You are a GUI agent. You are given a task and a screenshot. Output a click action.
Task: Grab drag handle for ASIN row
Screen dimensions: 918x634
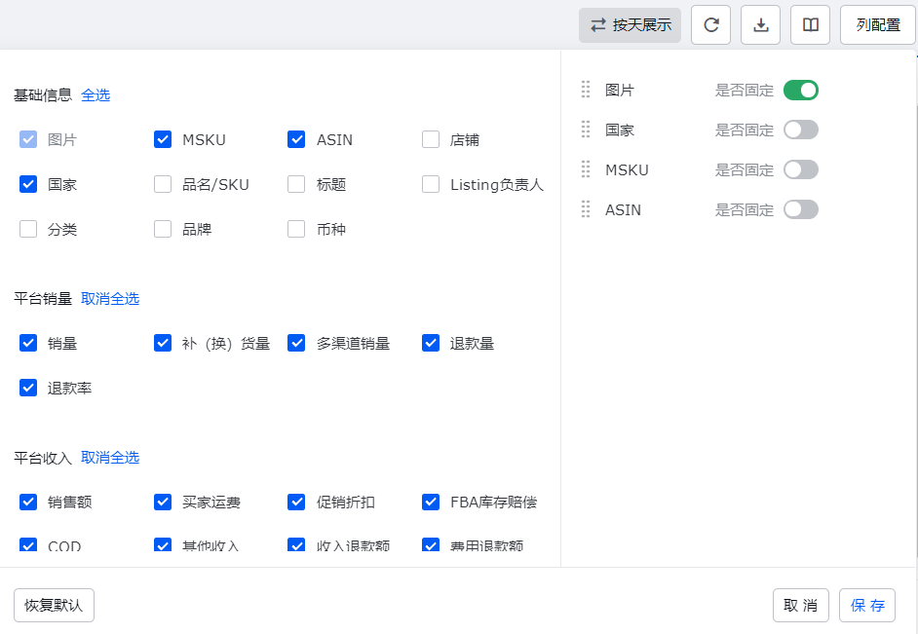click(586, 208)
